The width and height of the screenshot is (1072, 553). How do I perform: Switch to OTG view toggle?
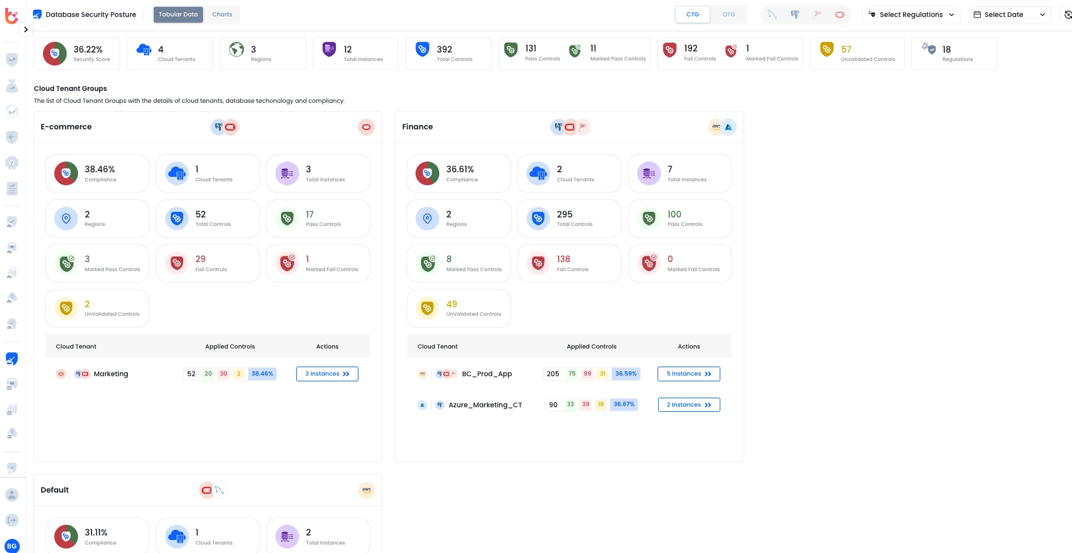click(x=728, y=15)
